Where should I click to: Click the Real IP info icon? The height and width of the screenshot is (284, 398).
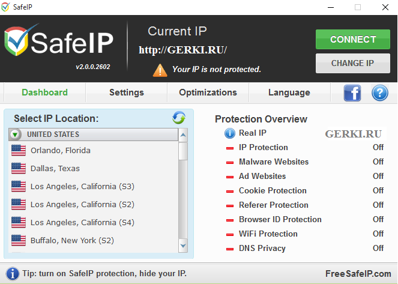[229, 133]
